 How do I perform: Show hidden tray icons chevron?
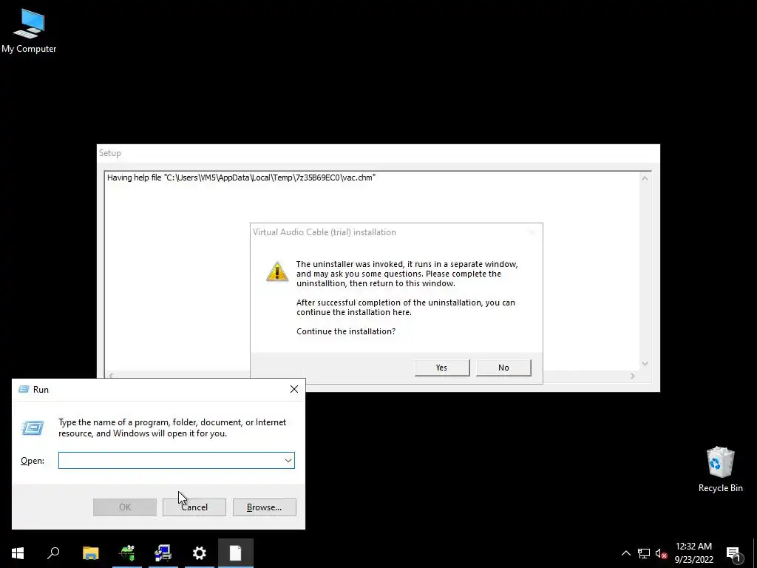point(625,553)
